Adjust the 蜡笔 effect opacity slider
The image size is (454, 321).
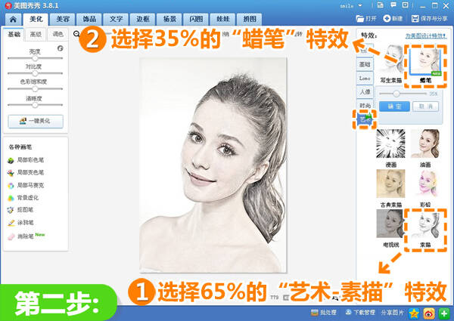[396, 94]
